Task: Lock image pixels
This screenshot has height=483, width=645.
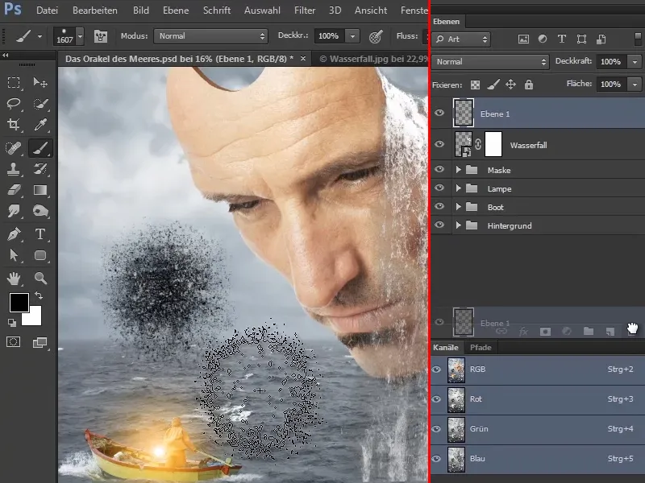Action: coord(493,85)
